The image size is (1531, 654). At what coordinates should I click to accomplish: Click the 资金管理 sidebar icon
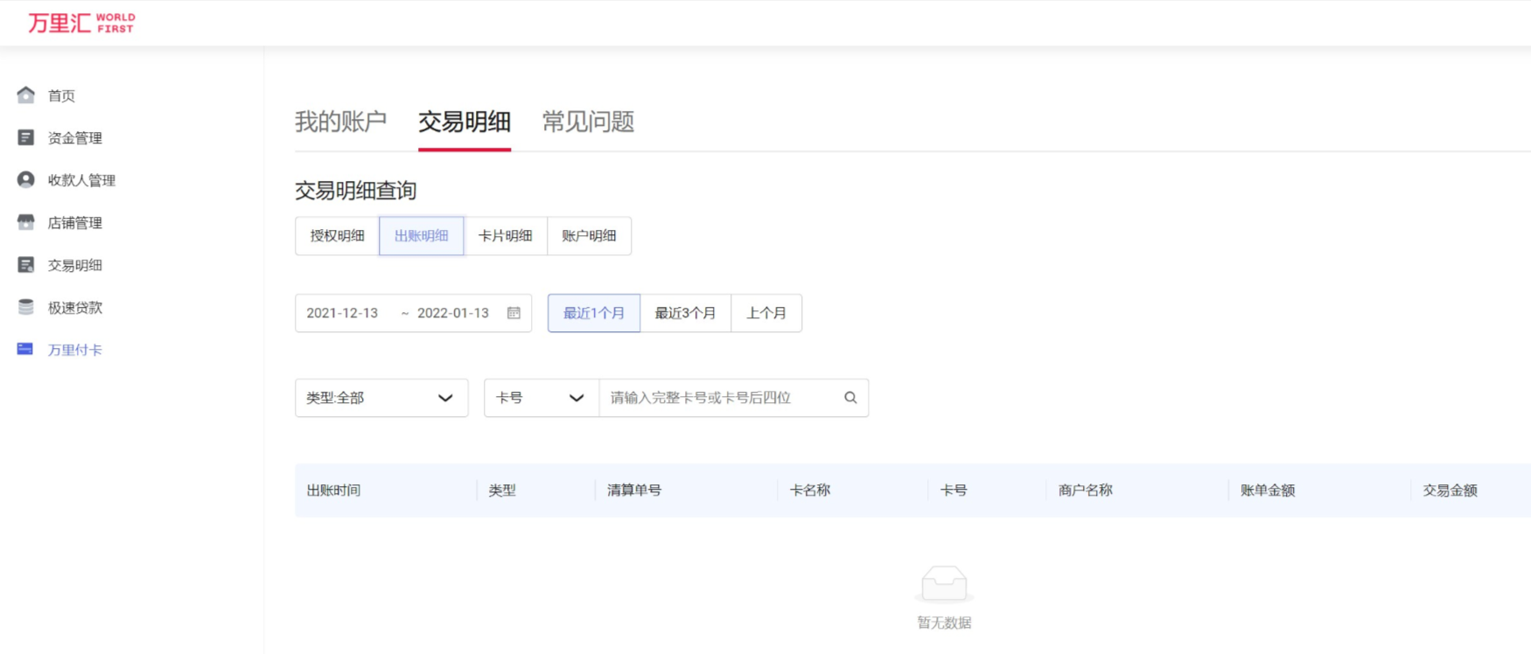coord(26,137)
